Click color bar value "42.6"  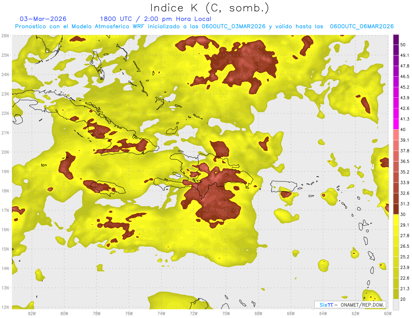click(405, 108)
